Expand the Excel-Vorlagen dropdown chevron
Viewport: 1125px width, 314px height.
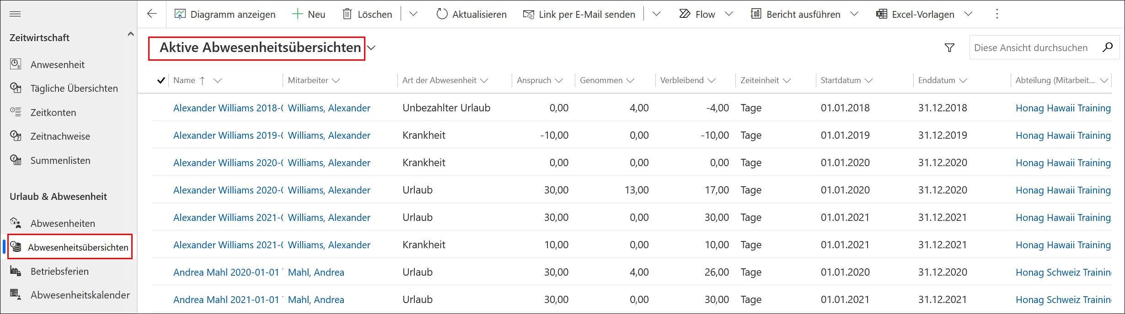(968, 14)
